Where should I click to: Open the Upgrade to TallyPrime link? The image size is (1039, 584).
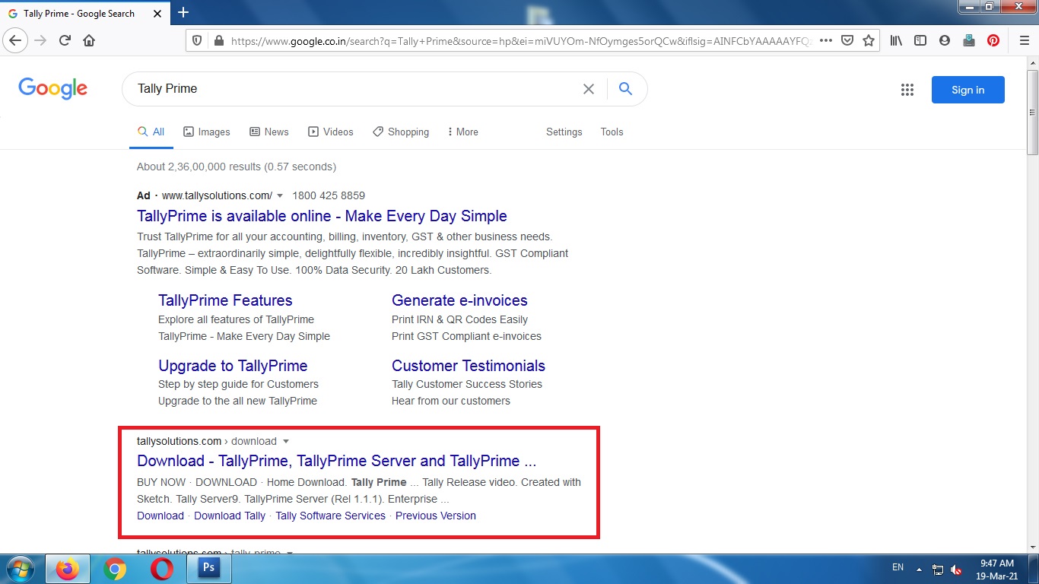233,366
